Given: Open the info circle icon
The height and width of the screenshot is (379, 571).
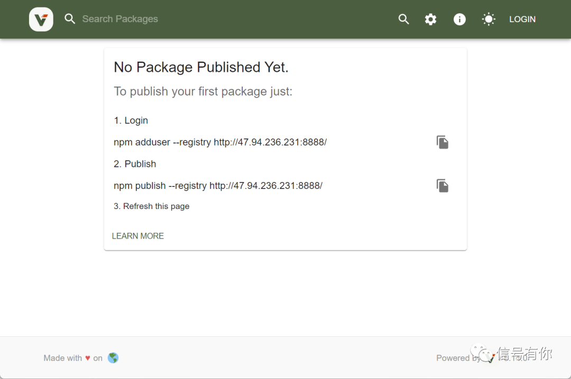Looking at the screenshot, I should 459,20.
